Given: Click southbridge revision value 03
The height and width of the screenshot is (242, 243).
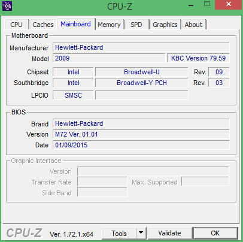Looking at the screenshot, I should click(219, 83).
